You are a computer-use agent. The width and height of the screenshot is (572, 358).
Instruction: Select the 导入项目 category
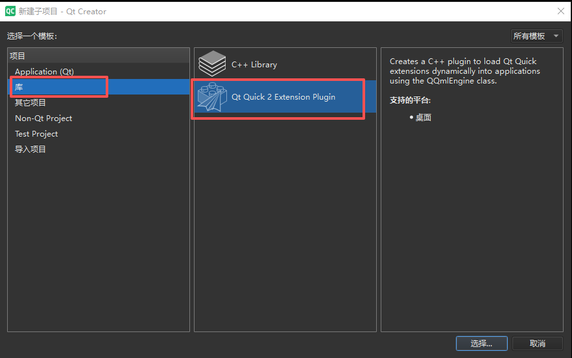[99, 150]
